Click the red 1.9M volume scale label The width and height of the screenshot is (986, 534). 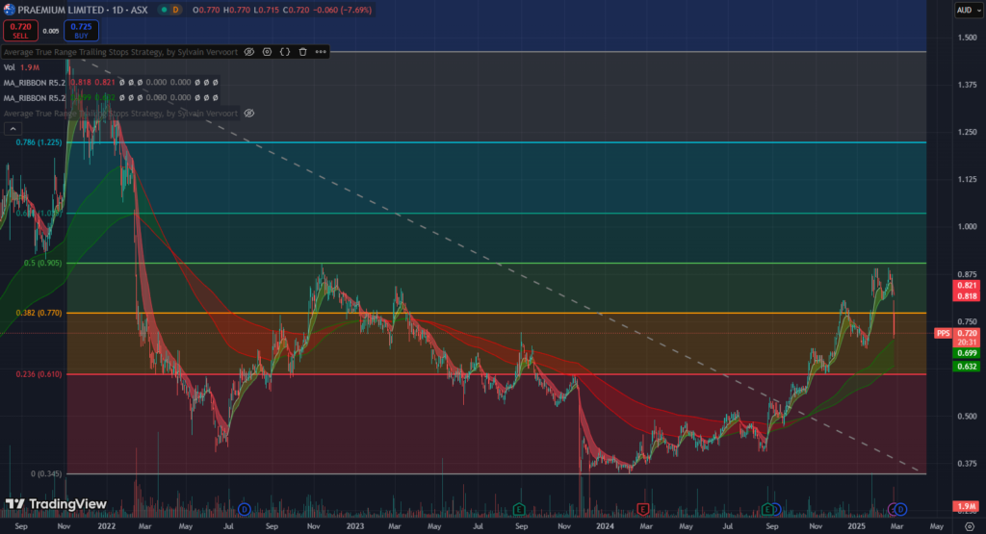tap(967, 506)
